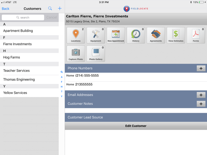Screen dimensions: 207x155
Task: Tap the Bluetooth status icon
Action: pos(191,2)
